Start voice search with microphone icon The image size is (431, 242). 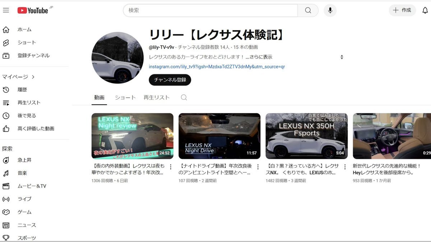point(330,10)
